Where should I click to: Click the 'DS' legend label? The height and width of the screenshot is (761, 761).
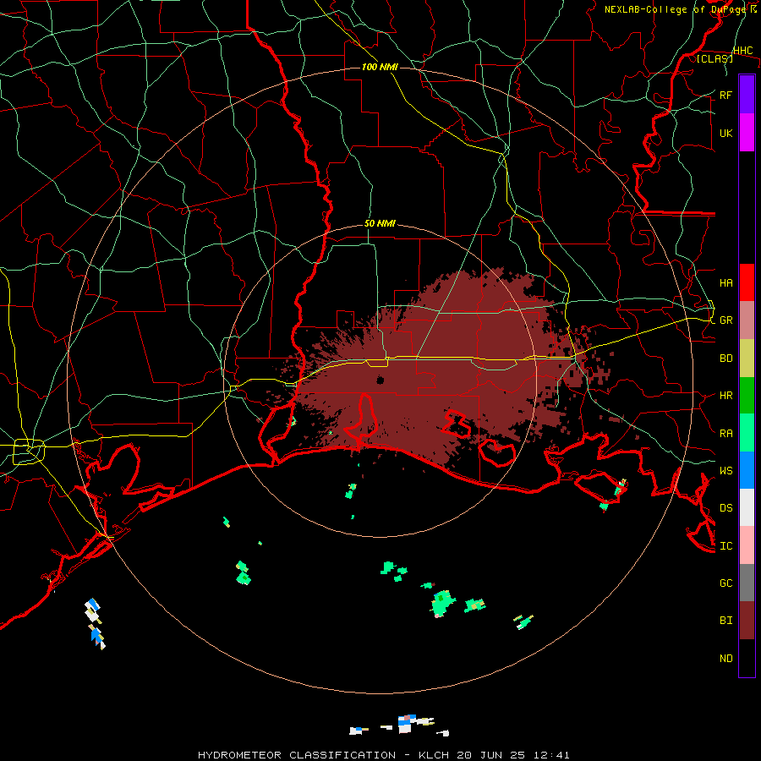pos(725,508)
